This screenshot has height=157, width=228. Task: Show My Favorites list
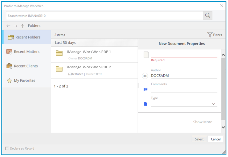coord(24,81)
